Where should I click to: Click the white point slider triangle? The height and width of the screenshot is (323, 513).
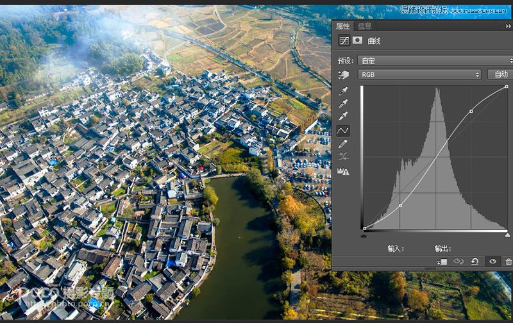[x=507, y=235]
